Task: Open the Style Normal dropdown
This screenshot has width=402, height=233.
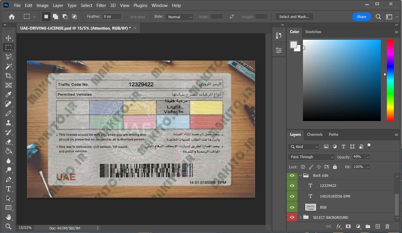Action: [179, 17]
